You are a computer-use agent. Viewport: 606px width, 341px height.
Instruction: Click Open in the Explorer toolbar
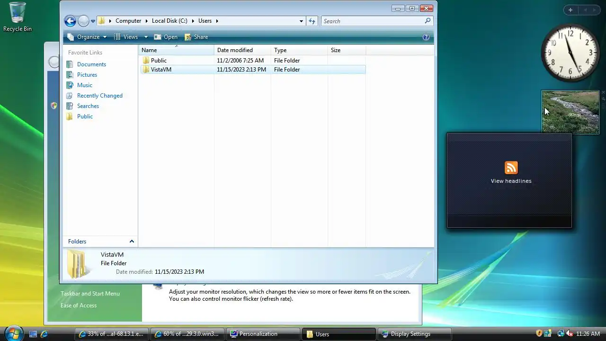pos(166,37)
